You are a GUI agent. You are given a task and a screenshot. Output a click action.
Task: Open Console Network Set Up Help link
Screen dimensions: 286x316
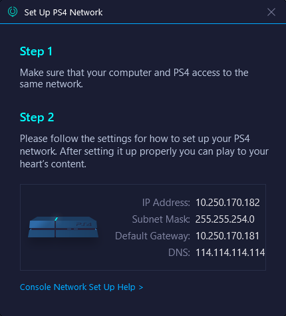pos(81,287)
